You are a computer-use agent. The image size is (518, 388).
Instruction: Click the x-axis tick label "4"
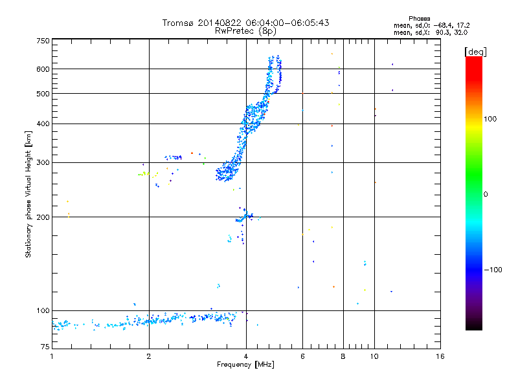tap(246, 356)
